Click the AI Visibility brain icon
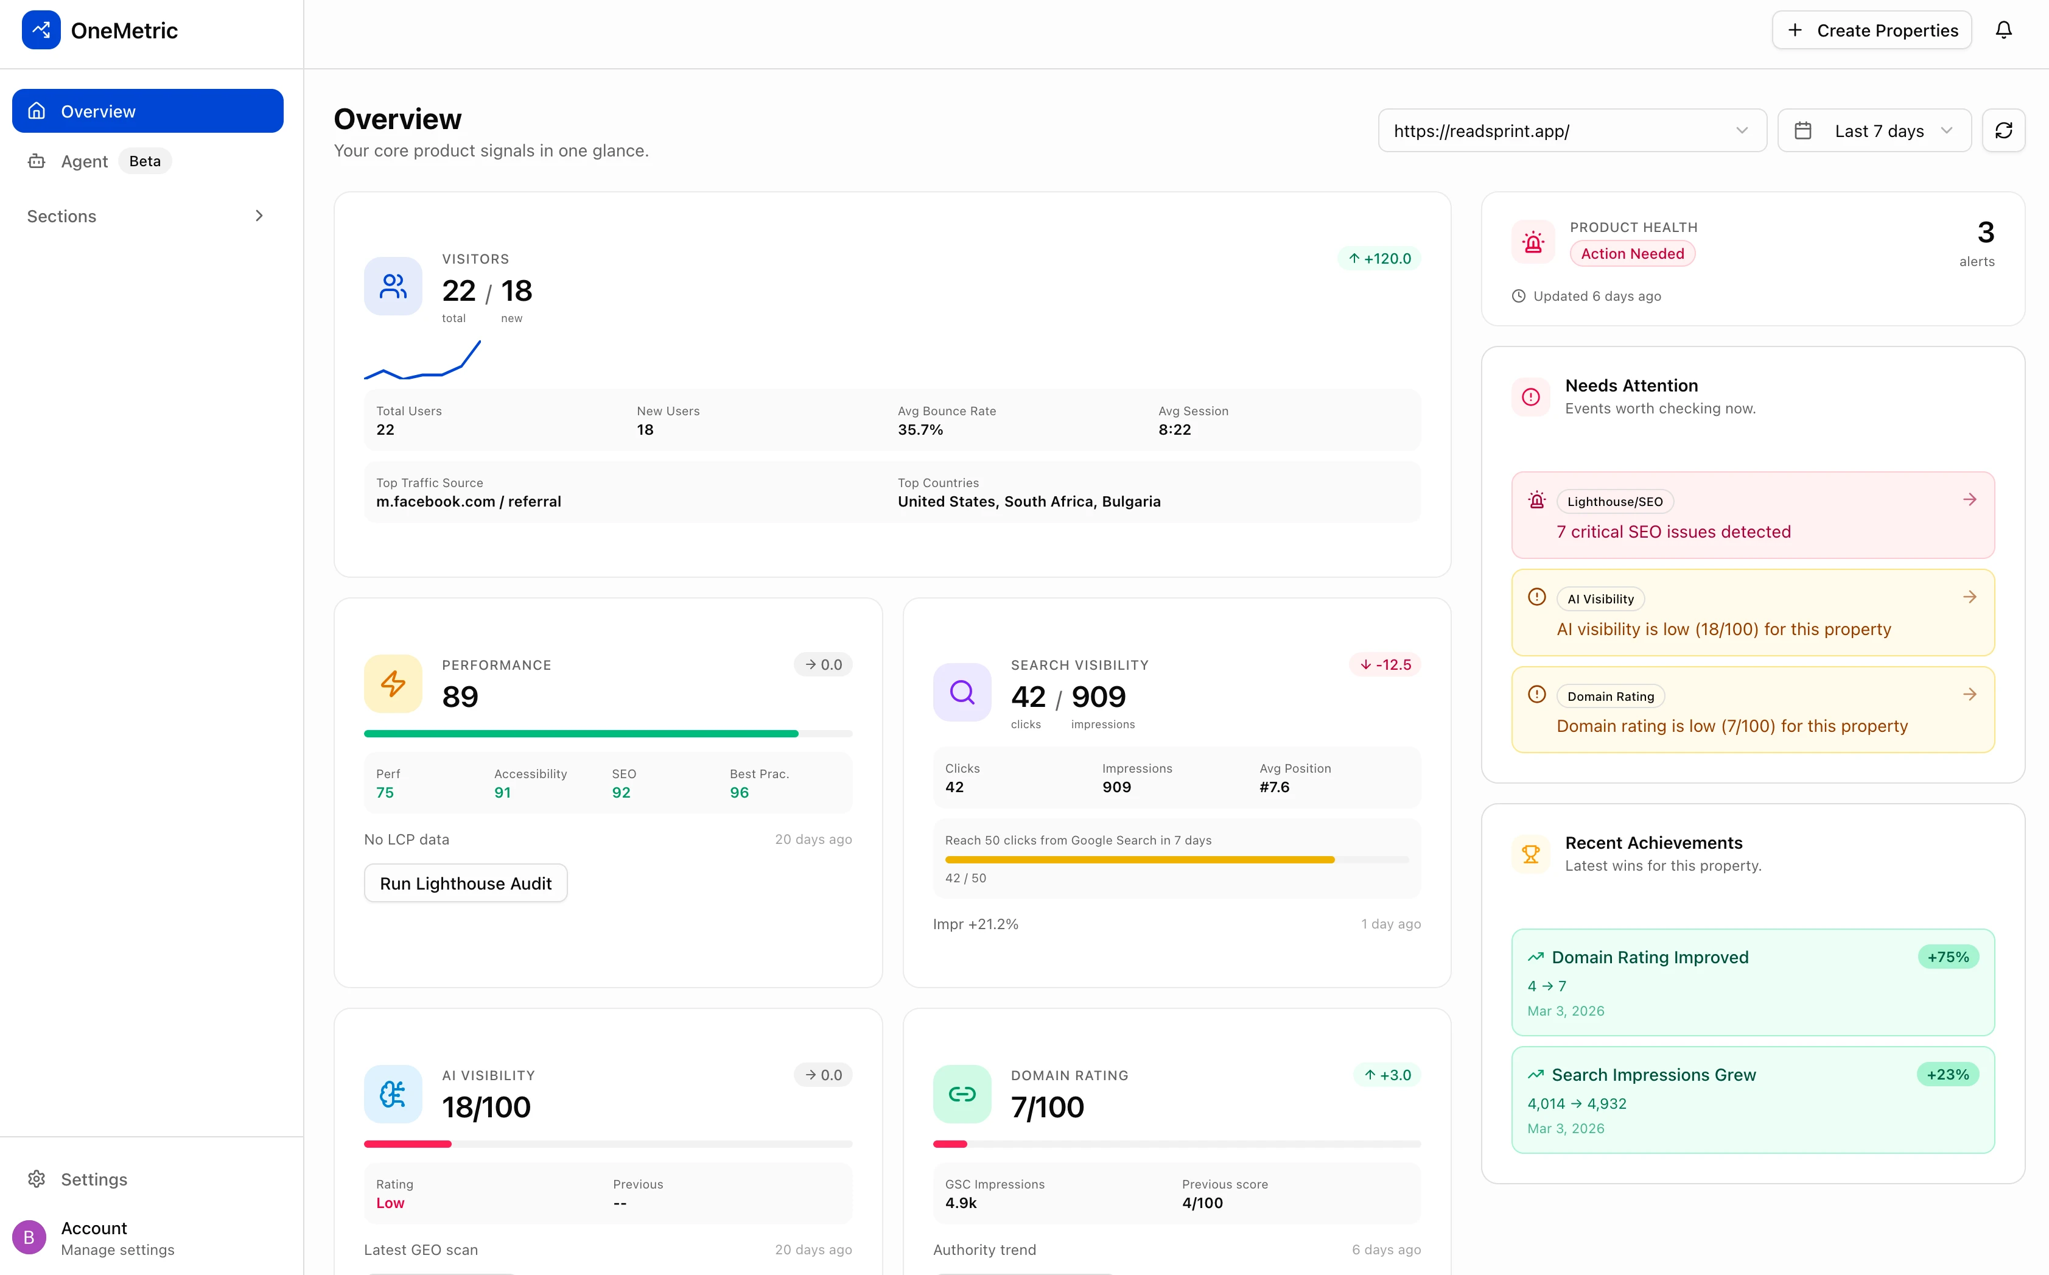This screenshot has height=1275, width=2049. (x=393, y=1094)
